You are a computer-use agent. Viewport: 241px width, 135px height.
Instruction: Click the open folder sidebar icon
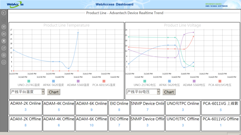click(4, 34)
